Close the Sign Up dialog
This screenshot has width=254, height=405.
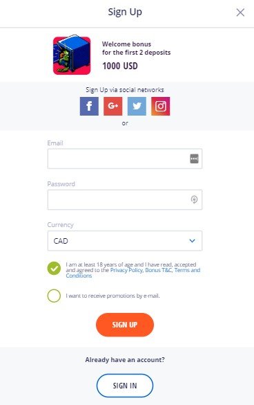[x=240, y=12]
